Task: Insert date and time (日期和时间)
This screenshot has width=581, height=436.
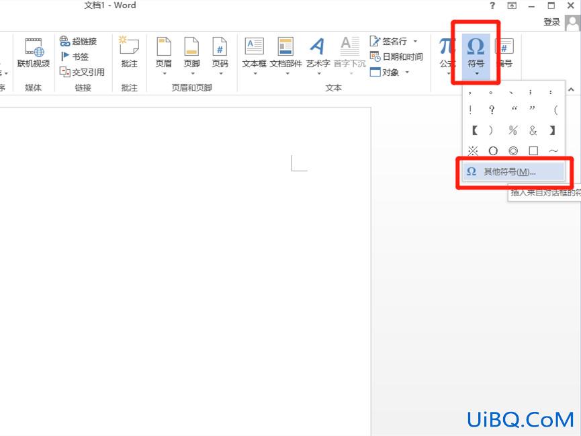Action: (x=396, y=56)
